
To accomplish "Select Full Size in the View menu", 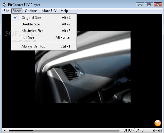I will (x=44, y=37).
